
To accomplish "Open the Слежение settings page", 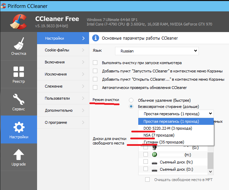I will click(x=63, y=86).
